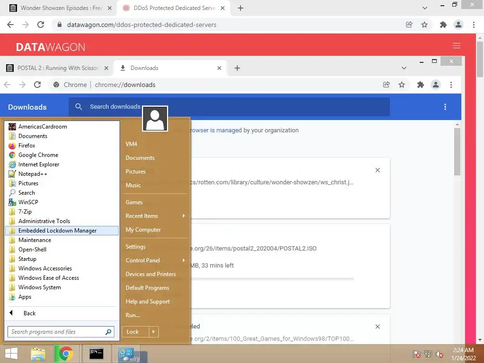
Task: Select the Downloads tab
Action: [x=170, y=68]
